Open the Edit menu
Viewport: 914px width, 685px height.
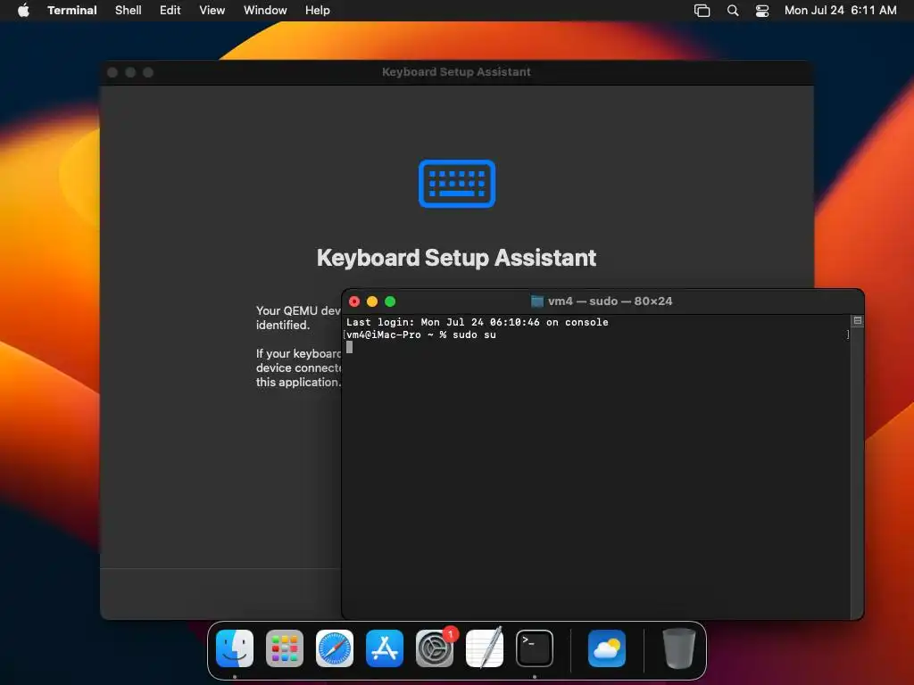coord(170,10)
